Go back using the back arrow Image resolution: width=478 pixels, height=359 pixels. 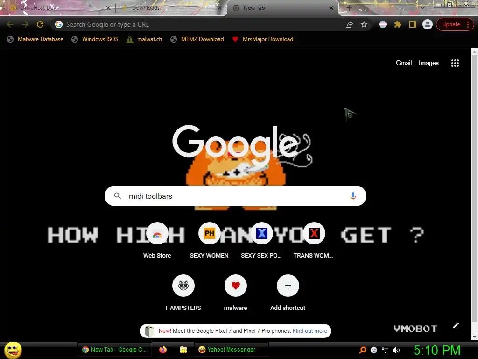click(x=10, y=24)
